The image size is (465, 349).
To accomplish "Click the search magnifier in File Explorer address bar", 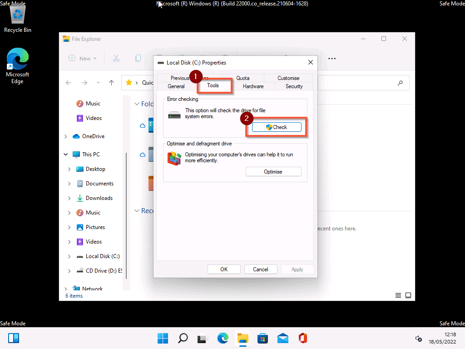I will [400, 83].
